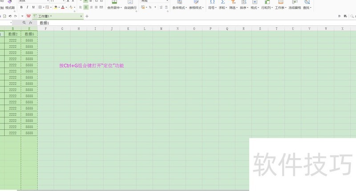Image resolution: width=356 pixels, height=191 pixels.
Task: Click the fill color bucket icon
Action: (56, 7)
